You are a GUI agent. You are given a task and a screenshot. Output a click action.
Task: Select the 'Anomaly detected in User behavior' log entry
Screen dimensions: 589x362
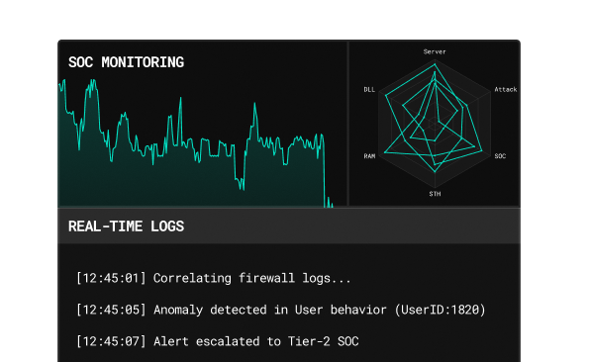tap(281, 310)
